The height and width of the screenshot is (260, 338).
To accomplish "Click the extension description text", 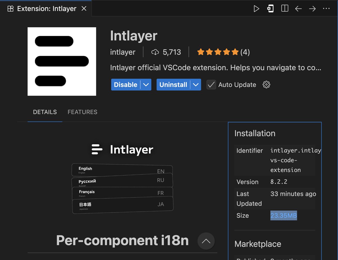I will 216,68.
